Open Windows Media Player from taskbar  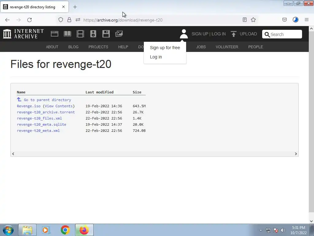(46, 230)
